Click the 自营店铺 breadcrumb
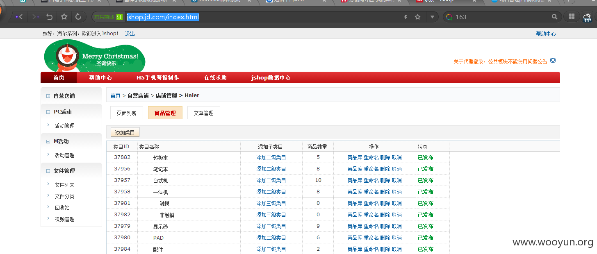 138,95
